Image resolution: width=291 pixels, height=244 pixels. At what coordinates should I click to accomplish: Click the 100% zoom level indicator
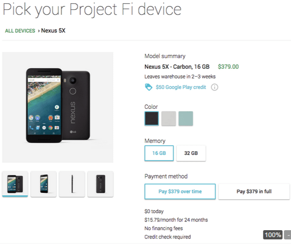pyautogui.click(x=273, y=235)
